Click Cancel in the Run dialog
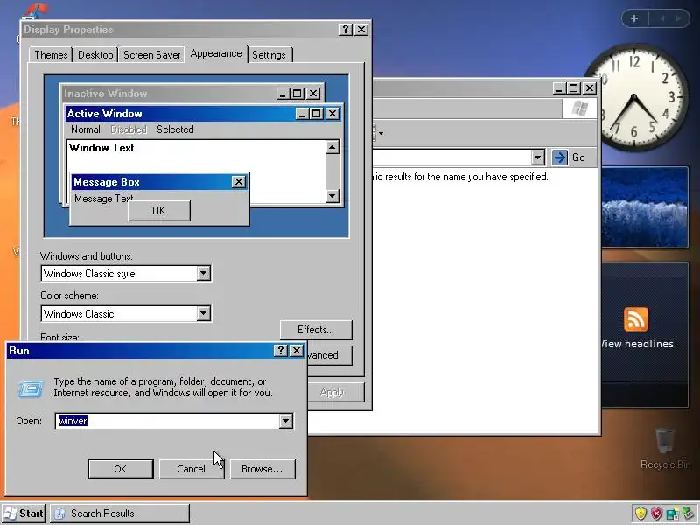Screen dimensions: 700x525 click(x=191, y=469)
